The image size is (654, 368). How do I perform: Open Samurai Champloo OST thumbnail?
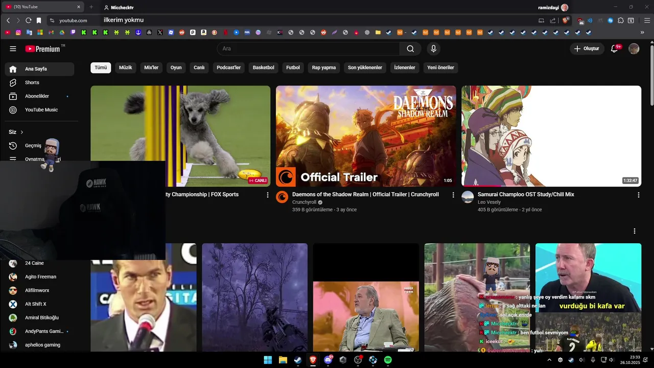click(551, 136)
